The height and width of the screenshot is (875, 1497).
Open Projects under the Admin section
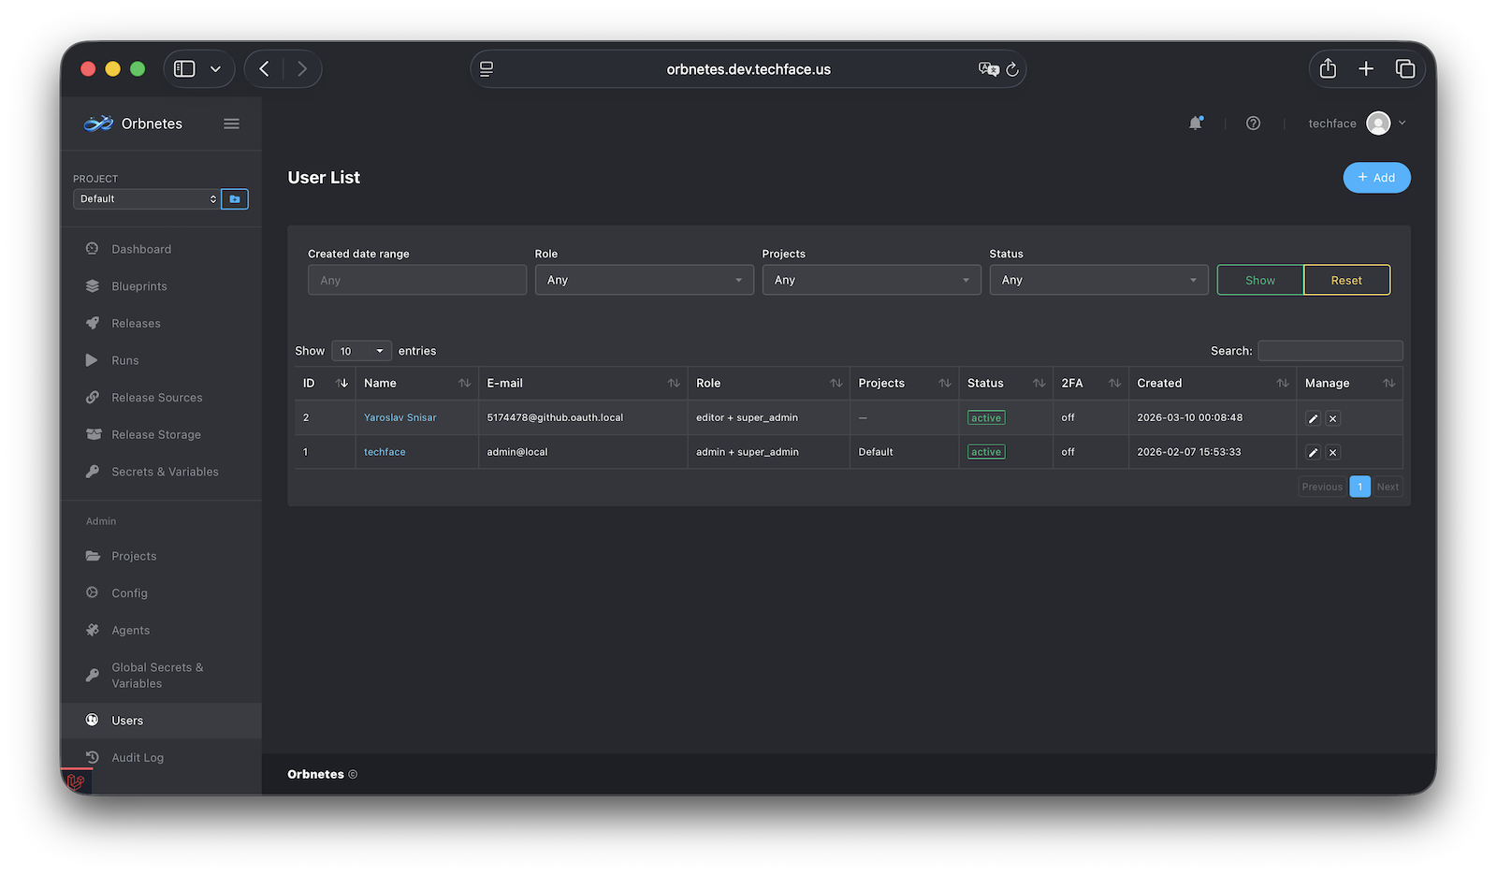133,556
